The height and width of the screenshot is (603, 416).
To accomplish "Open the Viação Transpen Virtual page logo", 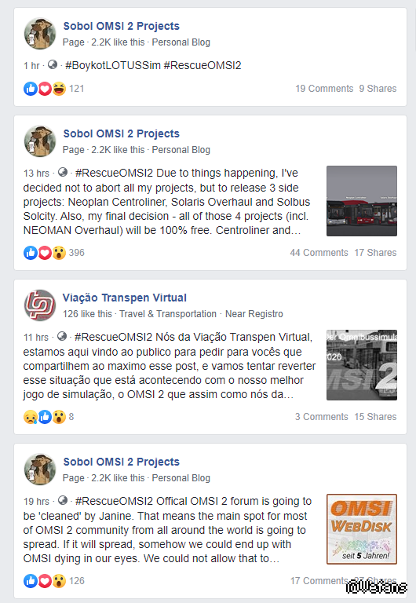I will click(39, 305).
